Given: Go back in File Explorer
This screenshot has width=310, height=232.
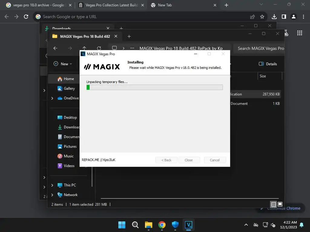Looking at the screenshot, I should pyautogui.click(x=55, y=48).
